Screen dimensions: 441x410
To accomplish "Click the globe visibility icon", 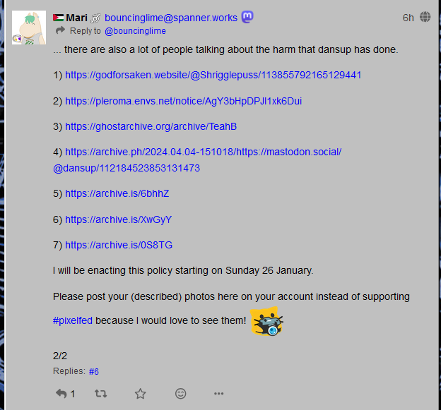I will (425, 17).
